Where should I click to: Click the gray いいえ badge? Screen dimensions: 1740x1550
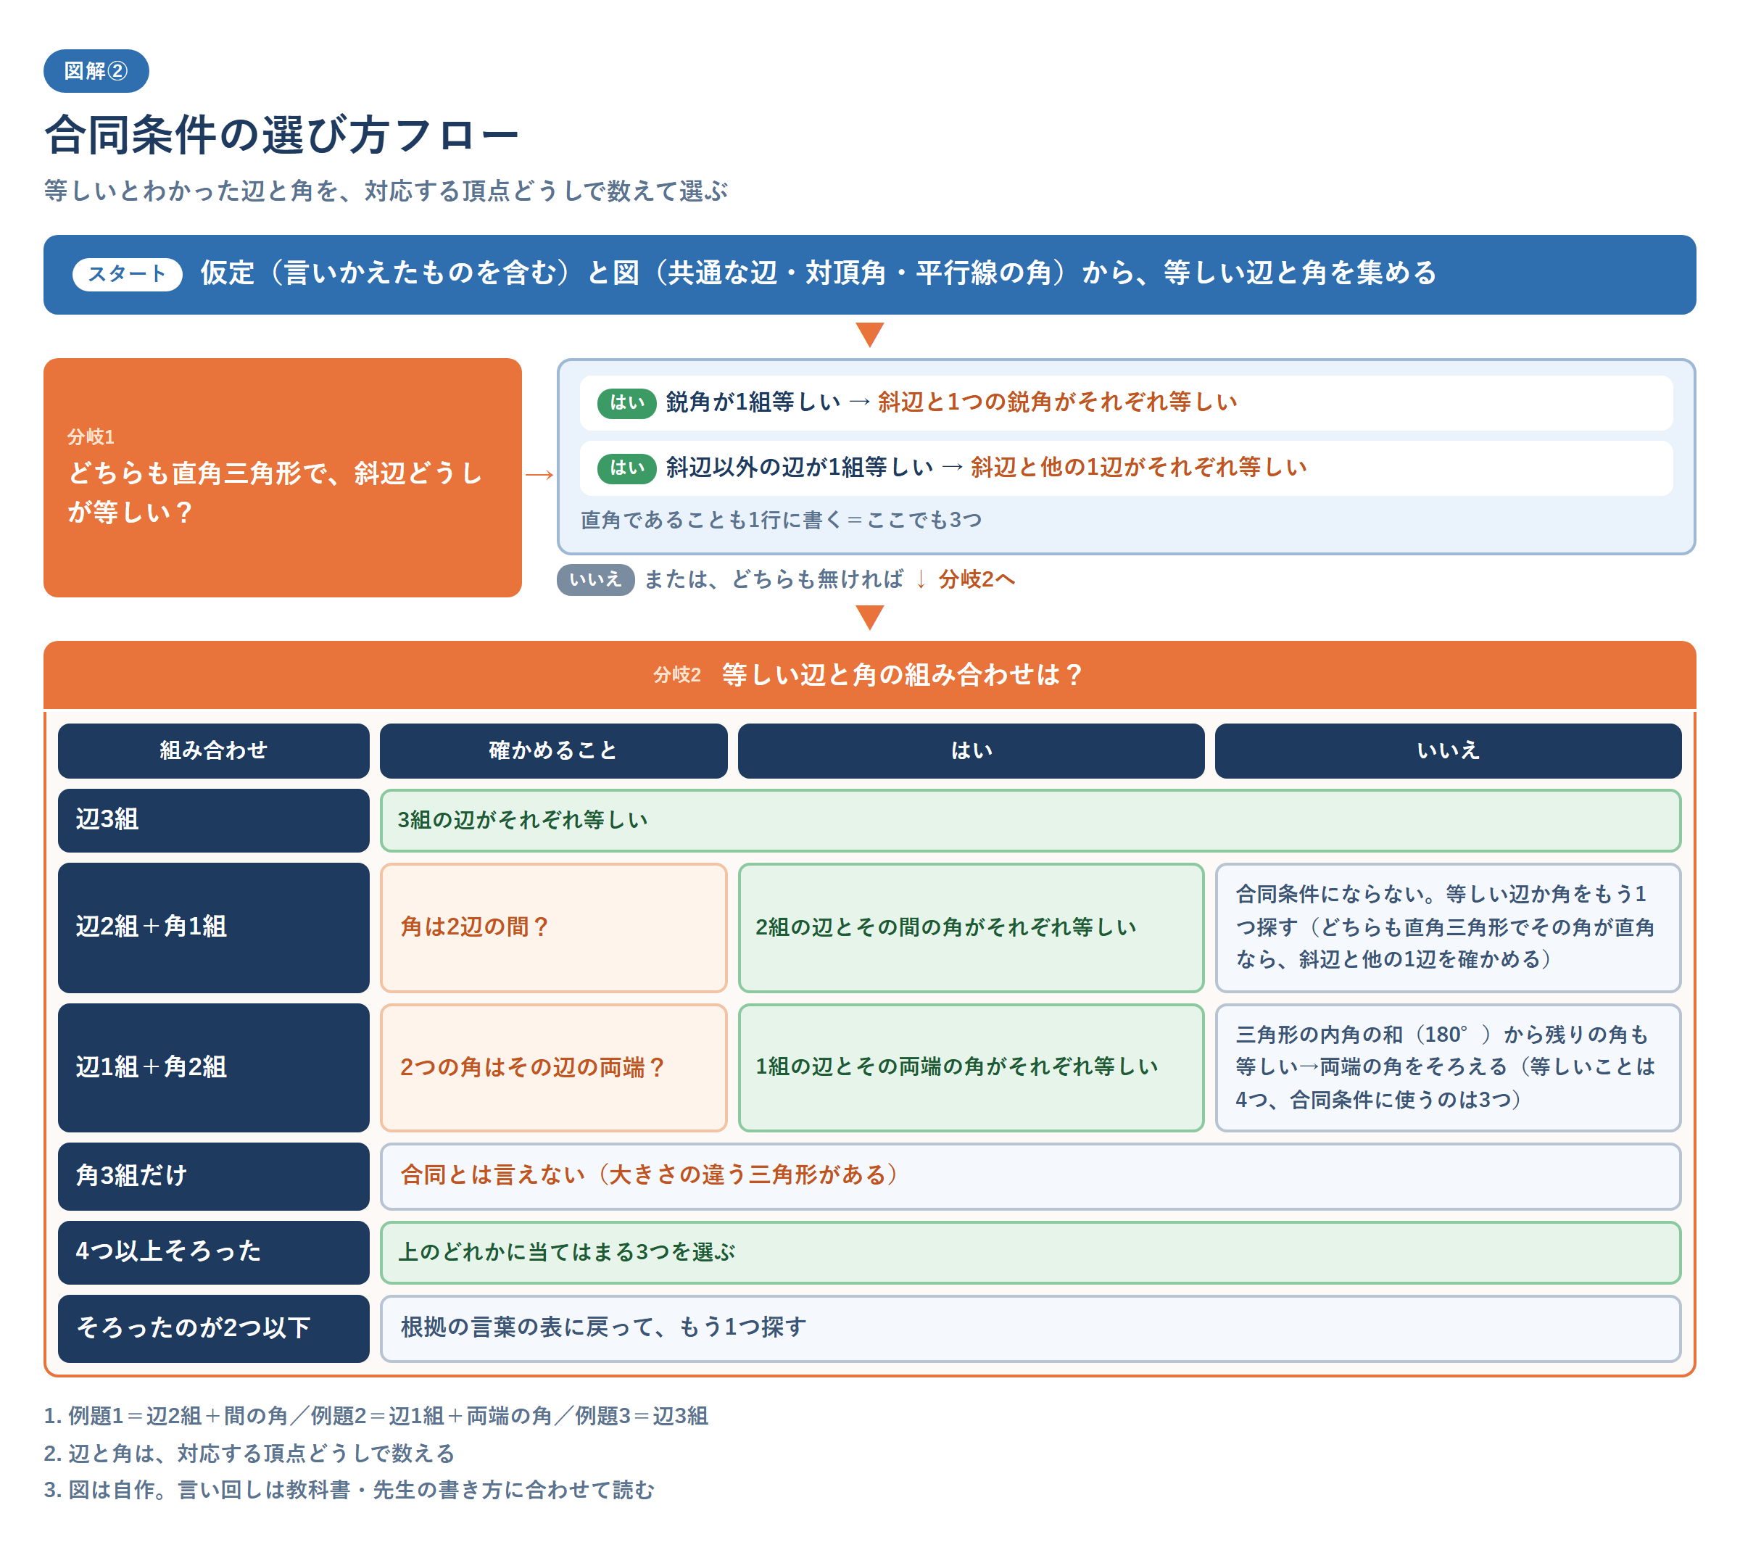point(595,580)
